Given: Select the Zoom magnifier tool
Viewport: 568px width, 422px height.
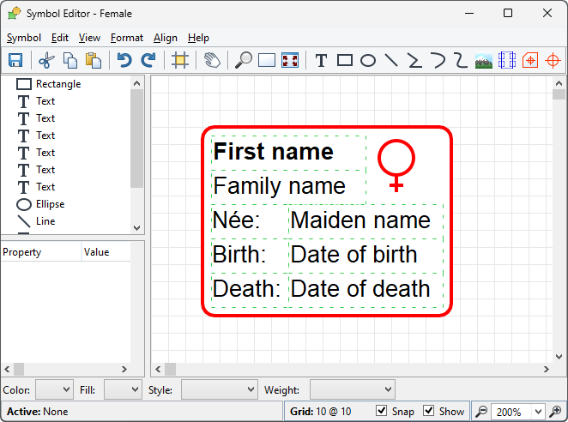Looking at the screenshot, I should point(244,60).
